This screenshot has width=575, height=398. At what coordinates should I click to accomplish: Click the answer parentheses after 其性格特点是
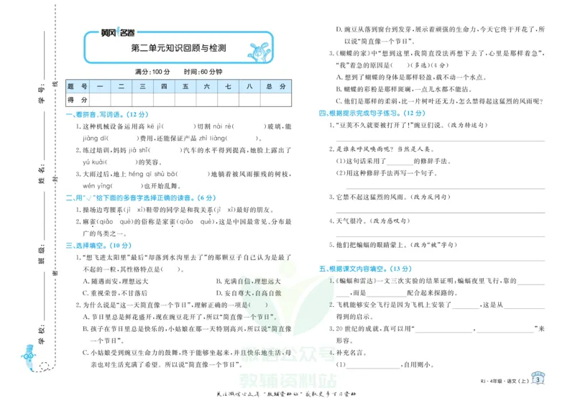170,269
